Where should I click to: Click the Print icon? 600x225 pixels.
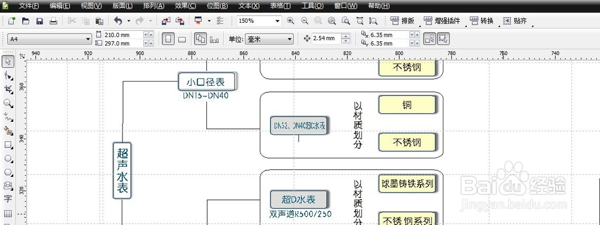(x=53, y=21)
